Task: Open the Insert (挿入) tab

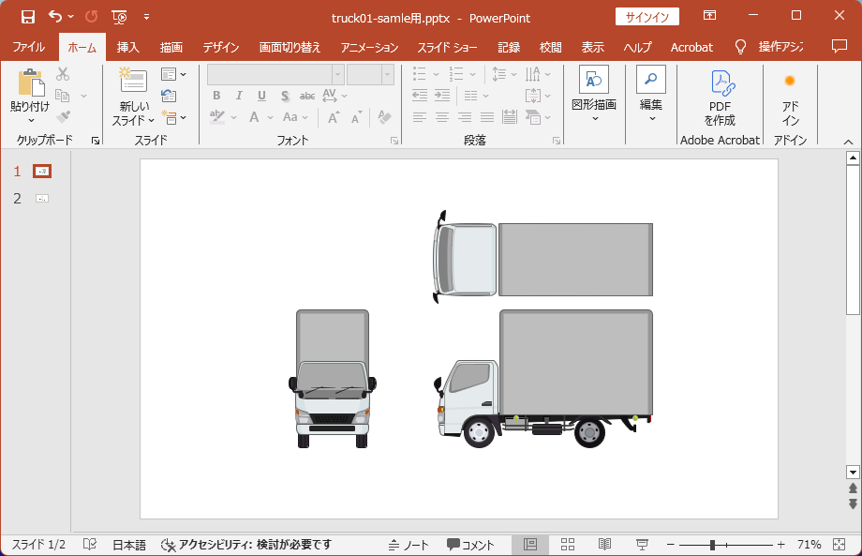Action: (128, 47)
